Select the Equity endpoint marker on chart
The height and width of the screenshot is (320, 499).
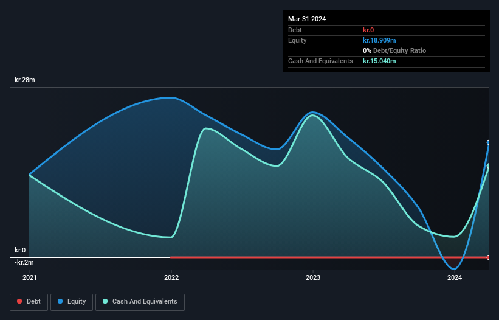pyautogui.click(x=489, y=142)
